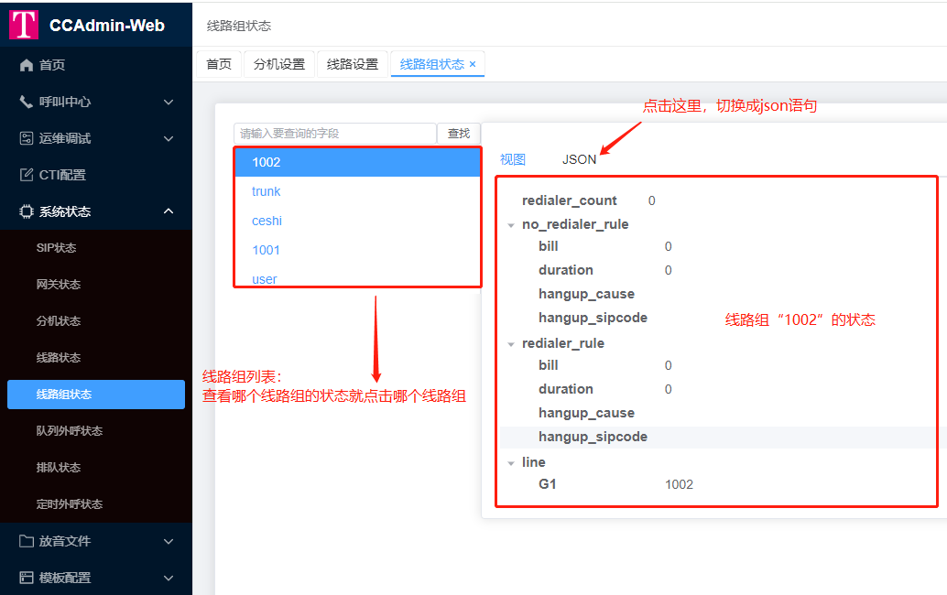Switch to the JSON tab
The width and height of the screenshot is (947, 595).
point(579,158)
